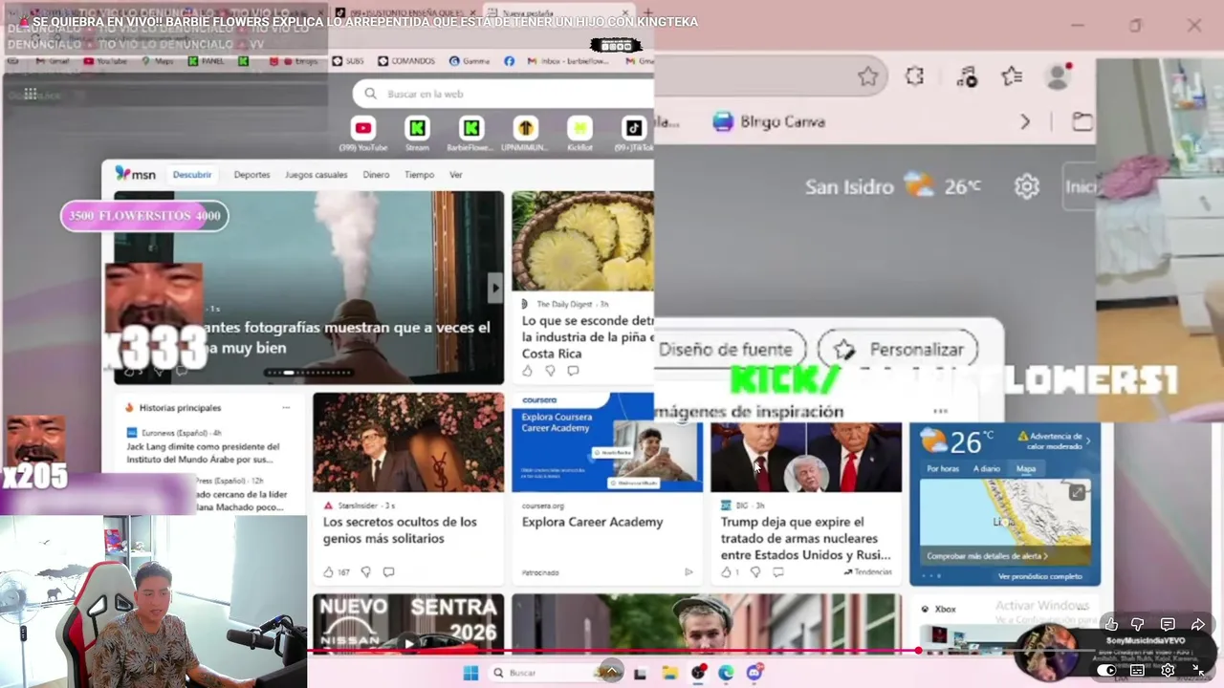
Task: Click the video player's thumbs-down icon
Action: click(x=1138, y=625)
